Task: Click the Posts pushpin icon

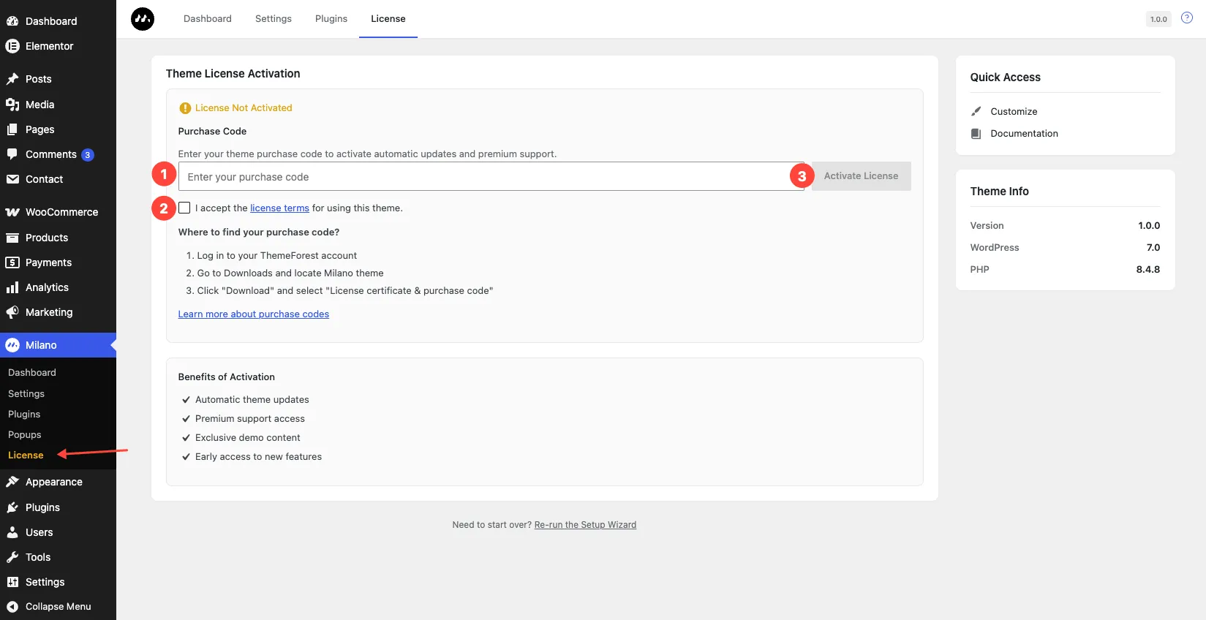Action: click(12, 79)
